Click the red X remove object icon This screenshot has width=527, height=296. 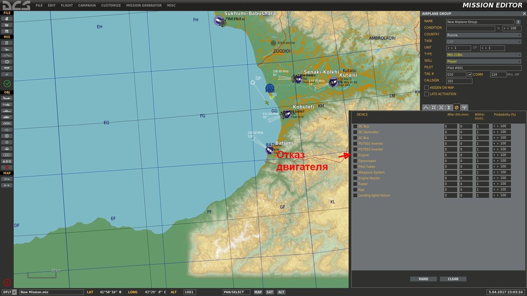[7, 167]
